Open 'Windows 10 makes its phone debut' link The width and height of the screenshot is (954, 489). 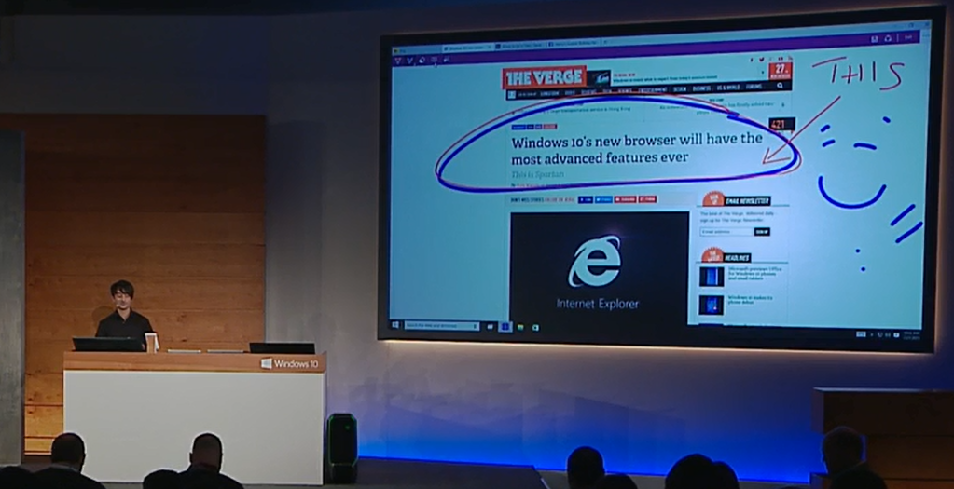[x=750, y=300]
